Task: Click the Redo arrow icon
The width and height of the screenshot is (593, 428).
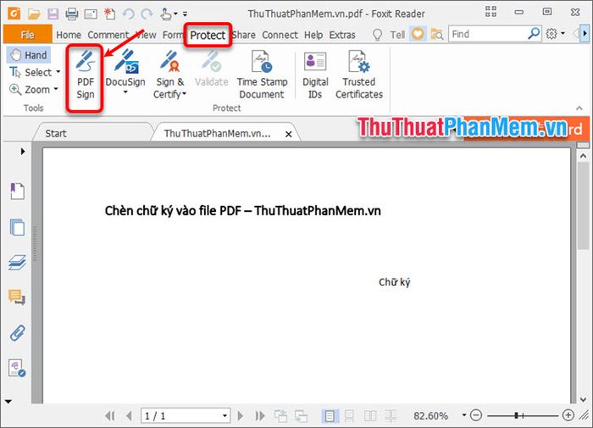Action: [x=147, y=14]
